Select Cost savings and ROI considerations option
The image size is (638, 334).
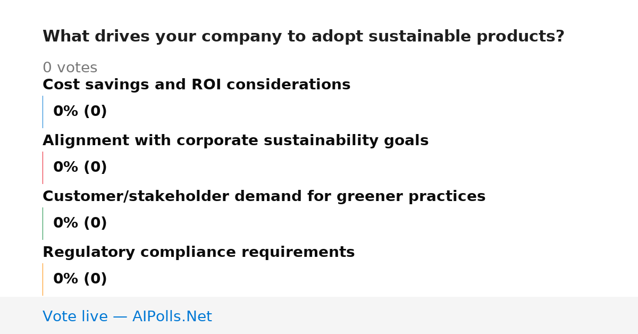196,85
